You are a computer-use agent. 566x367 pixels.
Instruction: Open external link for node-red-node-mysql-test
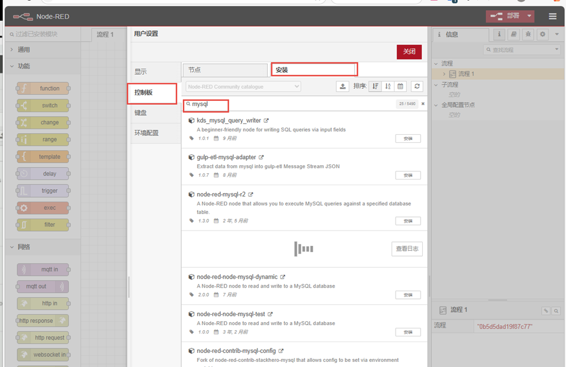pyautogui.click(x=270, y=314)
